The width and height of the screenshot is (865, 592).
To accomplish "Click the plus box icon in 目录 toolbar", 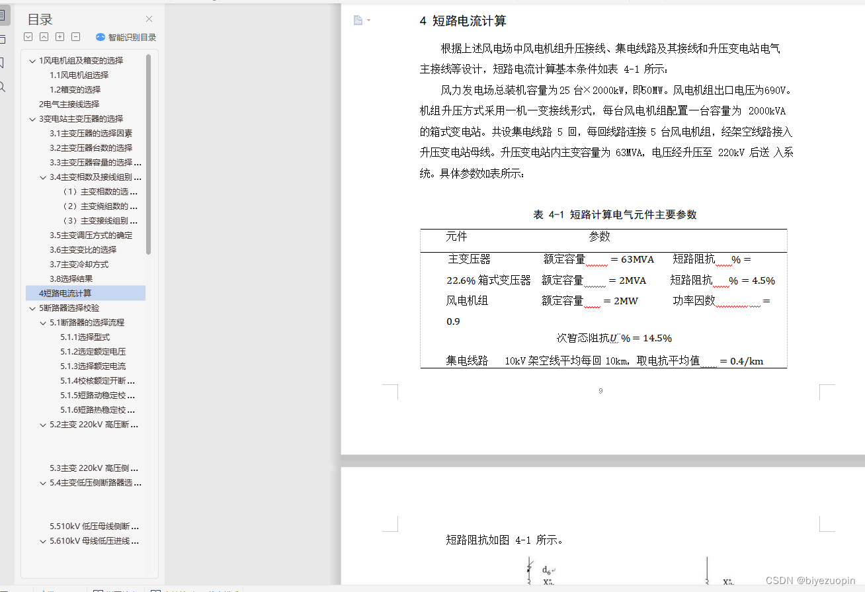I will (60, 37).
